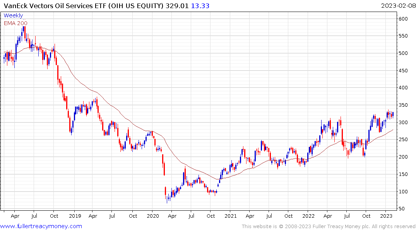416x232 pixels.
Task: Click the chart title 'VanEck Vectors Oil Services ETF'
Action: click(x=55, y=5)
